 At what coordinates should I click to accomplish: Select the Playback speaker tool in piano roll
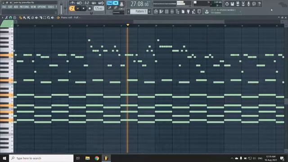click(x=53, y=18)
